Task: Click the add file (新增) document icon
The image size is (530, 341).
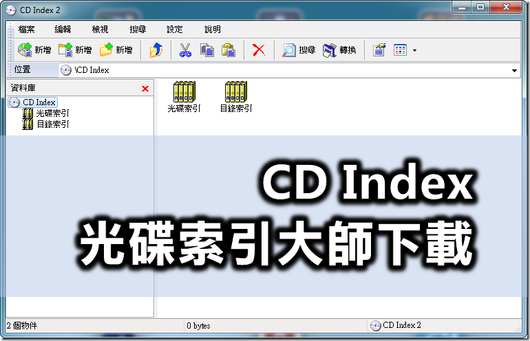Action: 65,50
